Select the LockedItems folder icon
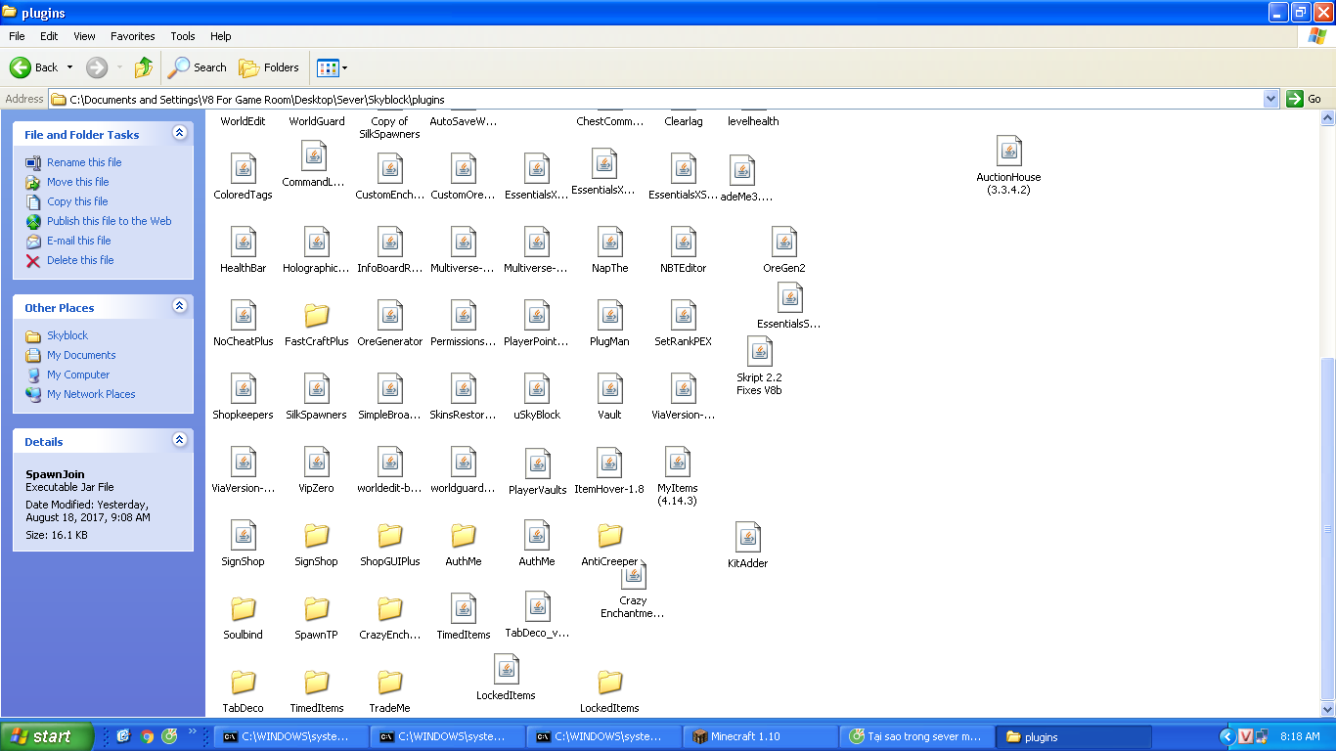Viewport: 1336px width, 751px height. (609, 683)
